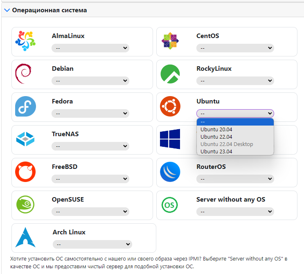The width and height of the screenshot is (304, 274).
Task: Click the Arch Linux logo
Action: point(25,237)
